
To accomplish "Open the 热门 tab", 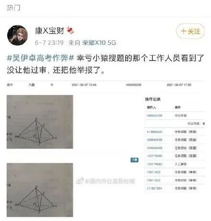I will (13, 8).
